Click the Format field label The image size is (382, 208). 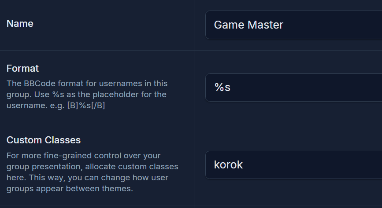tap(22, 68)
